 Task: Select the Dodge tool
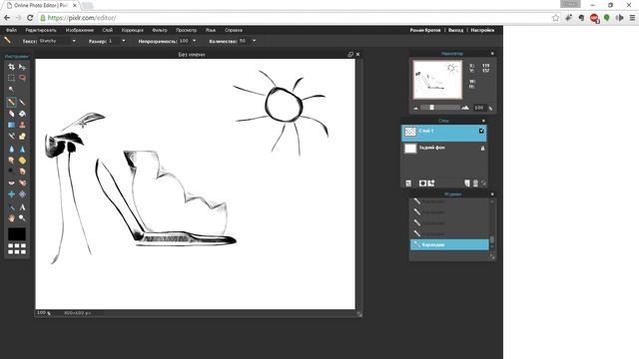coord(11,172)
